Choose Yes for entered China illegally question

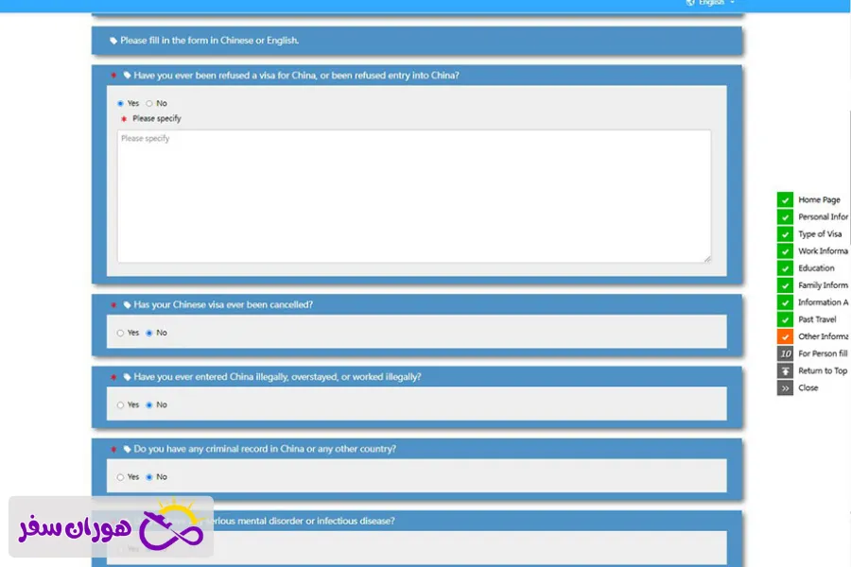(120, 404)
